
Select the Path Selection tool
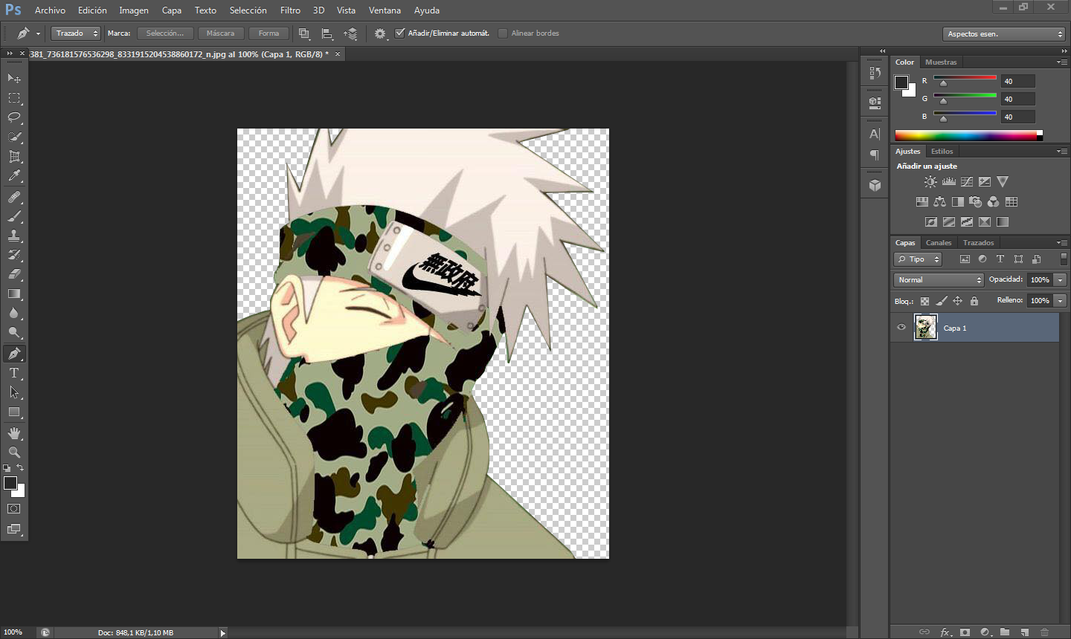click(14, 392)
